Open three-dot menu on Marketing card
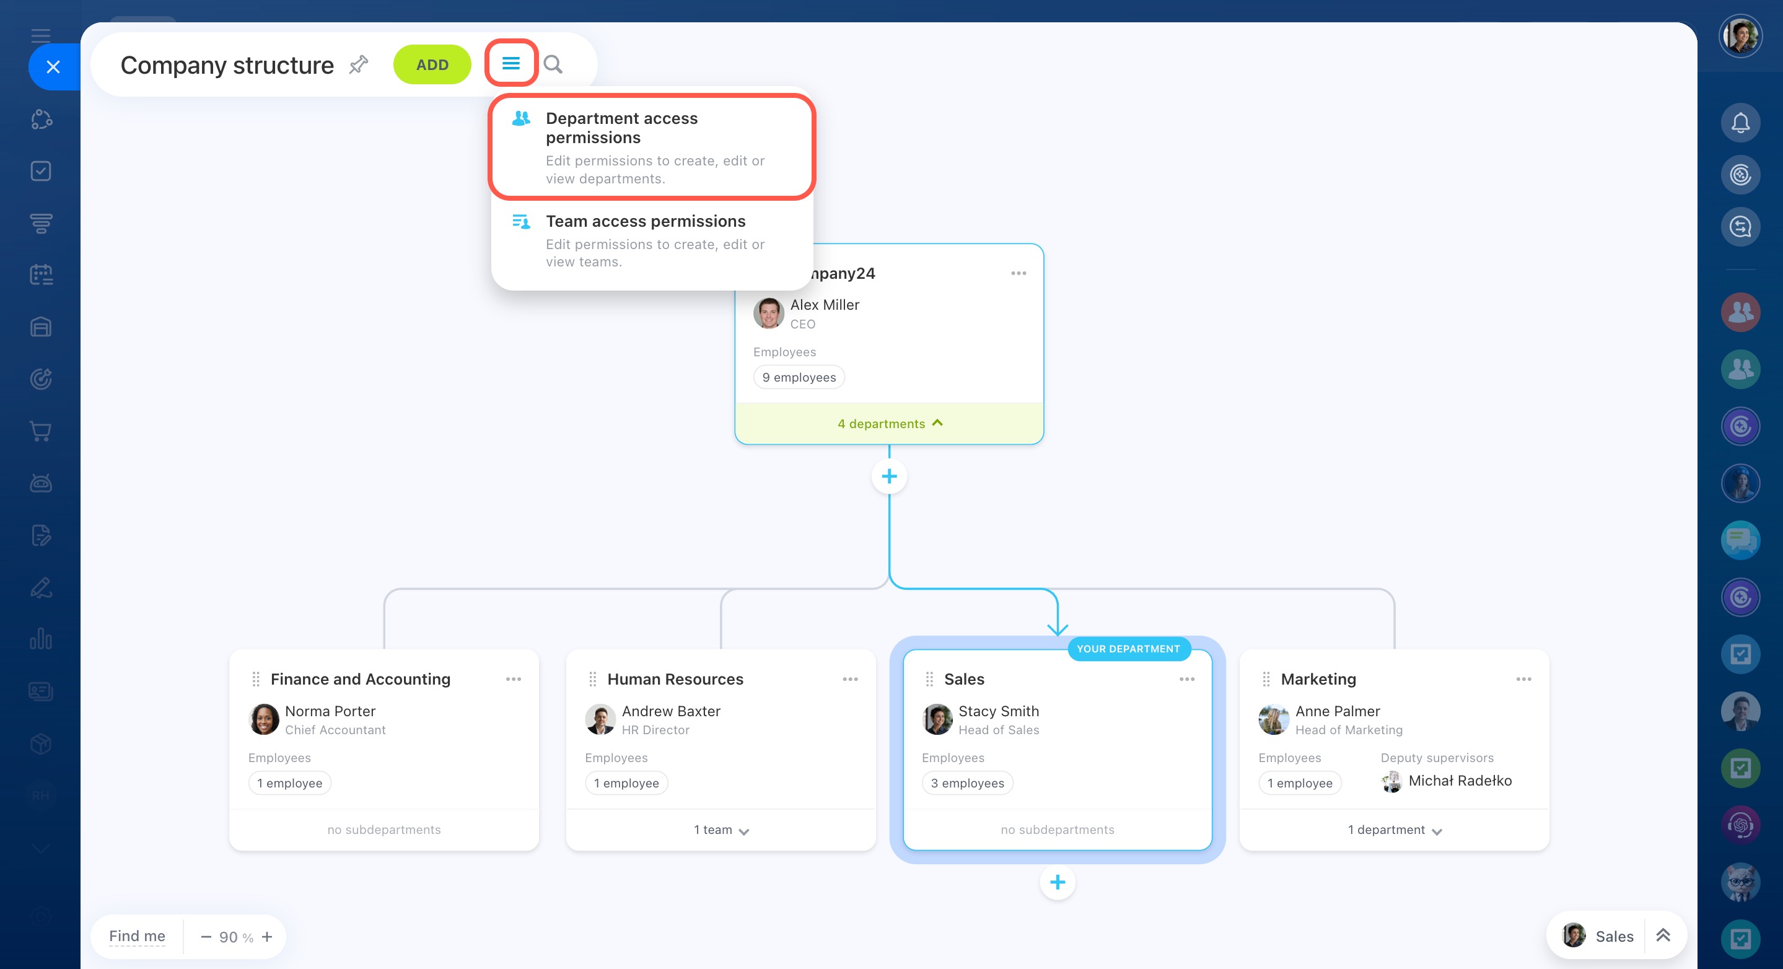This screenshot has width=1783, height=969. 1523,679
